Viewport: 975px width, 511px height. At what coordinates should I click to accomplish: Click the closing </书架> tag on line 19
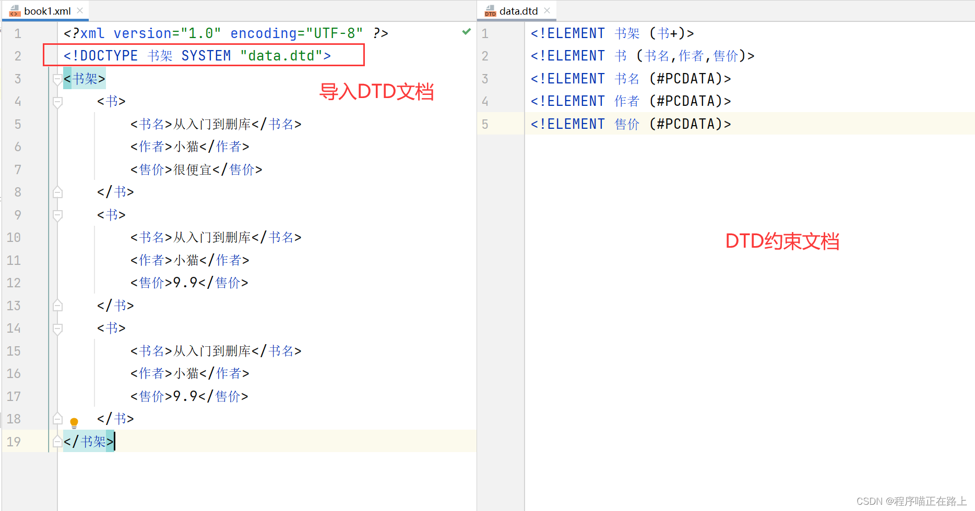(x=89, y=442)
